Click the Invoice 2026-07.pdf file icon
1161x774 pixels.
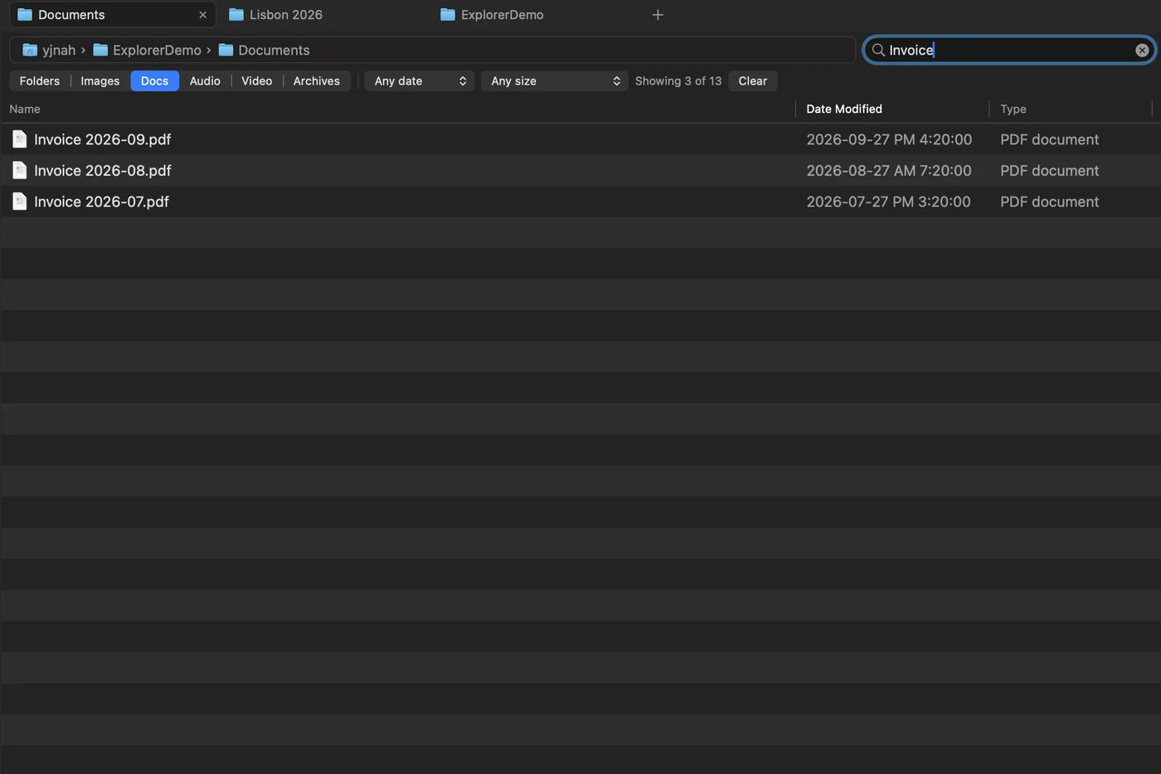(x=20, y=202)
